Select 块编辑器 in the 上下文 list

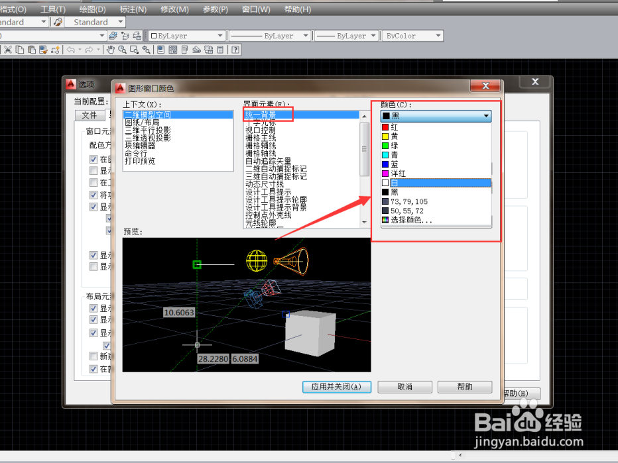point(143,144)
